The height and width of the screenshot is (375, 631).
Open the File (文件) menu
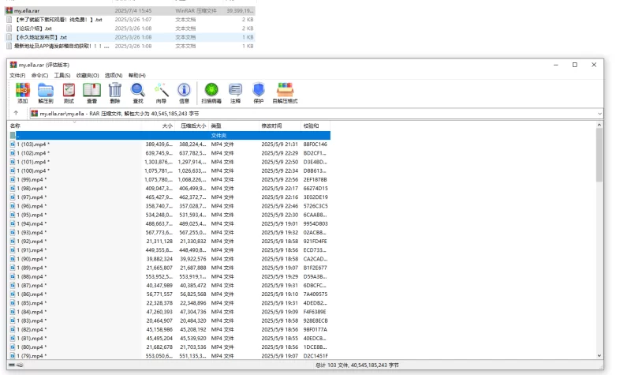click(17, 75)
